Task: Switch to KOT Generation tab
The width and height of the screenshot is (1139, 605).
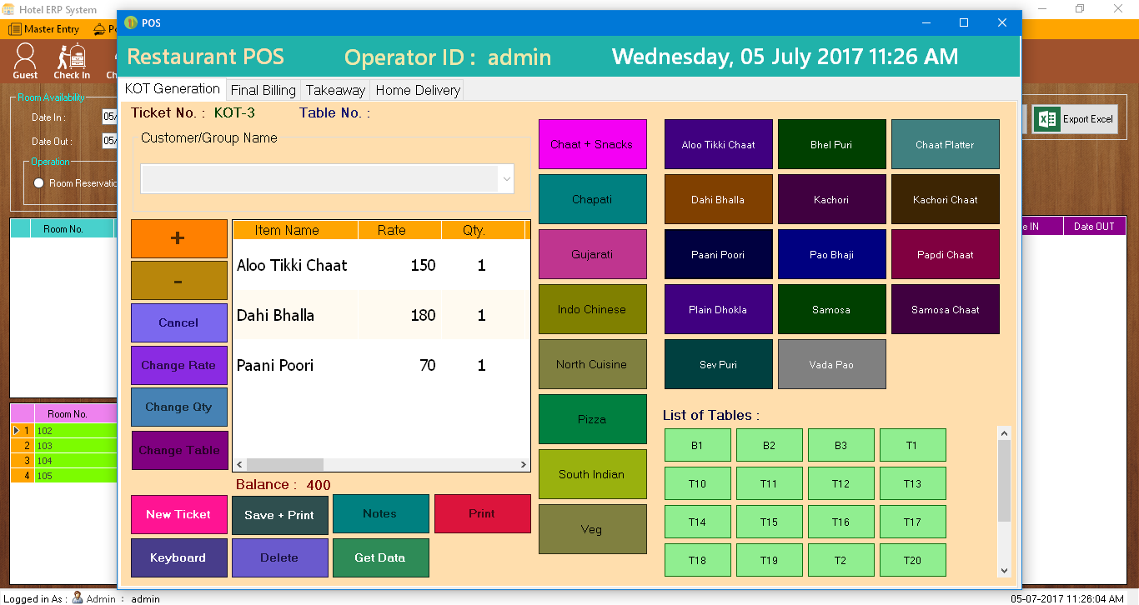Action: coord(173,89)
